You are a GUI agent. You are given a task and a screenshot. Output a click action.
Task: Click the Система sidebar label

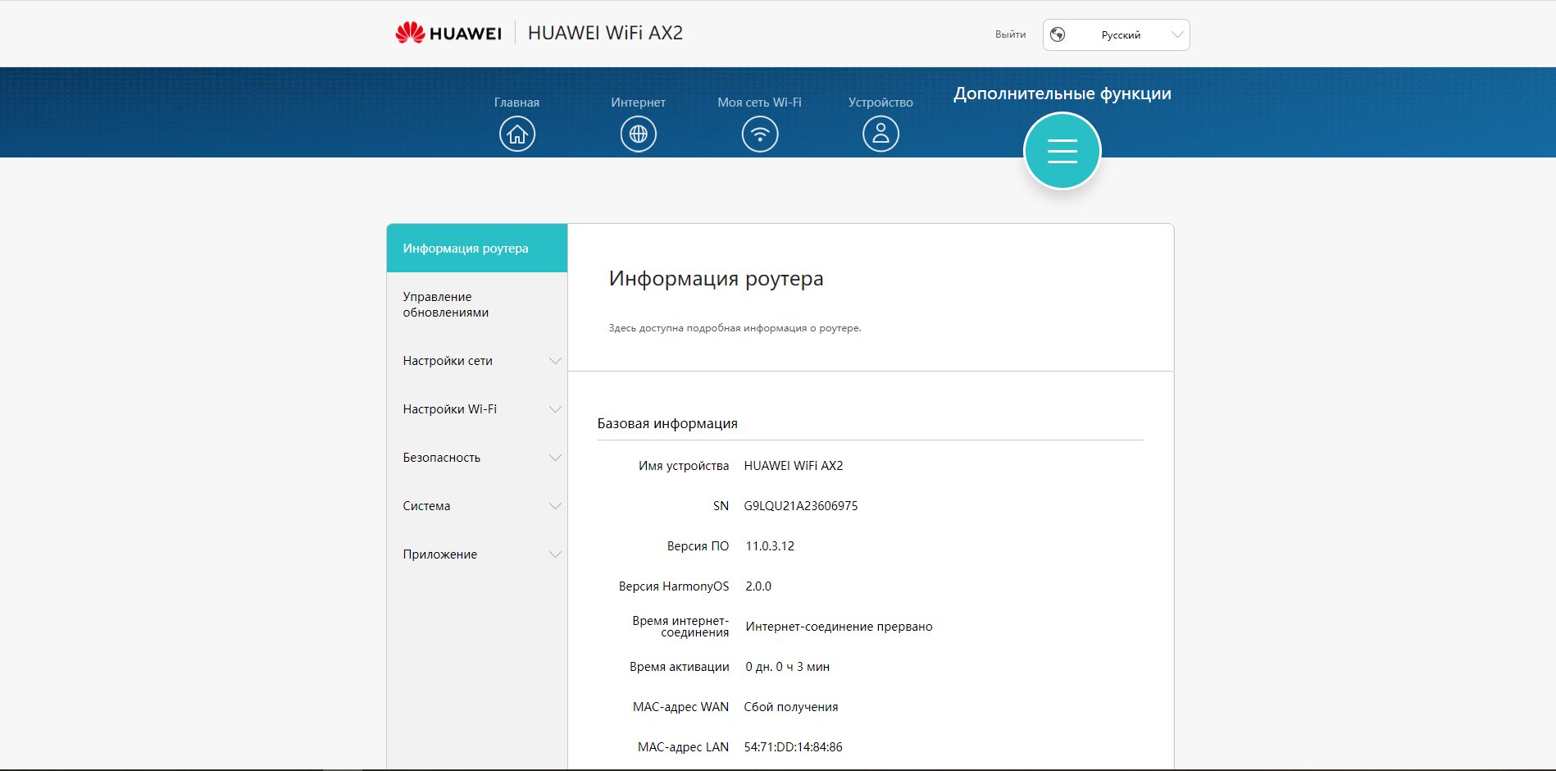pos(426,506)
